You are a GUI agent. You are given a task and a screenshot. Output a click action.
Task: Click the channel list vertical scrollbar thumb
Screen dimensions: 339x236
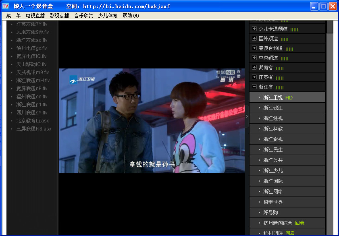point(330,27)
